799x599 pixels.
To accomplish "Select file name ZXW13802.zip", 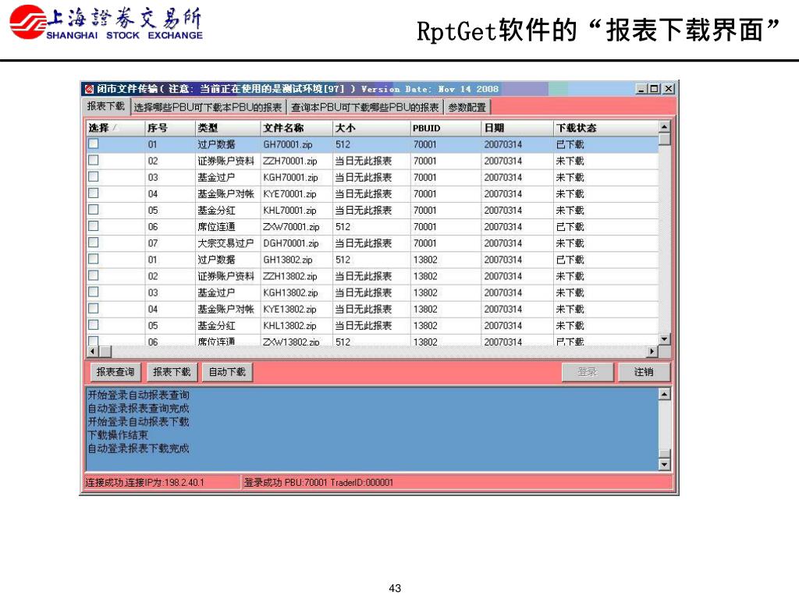I will [291, 342].
